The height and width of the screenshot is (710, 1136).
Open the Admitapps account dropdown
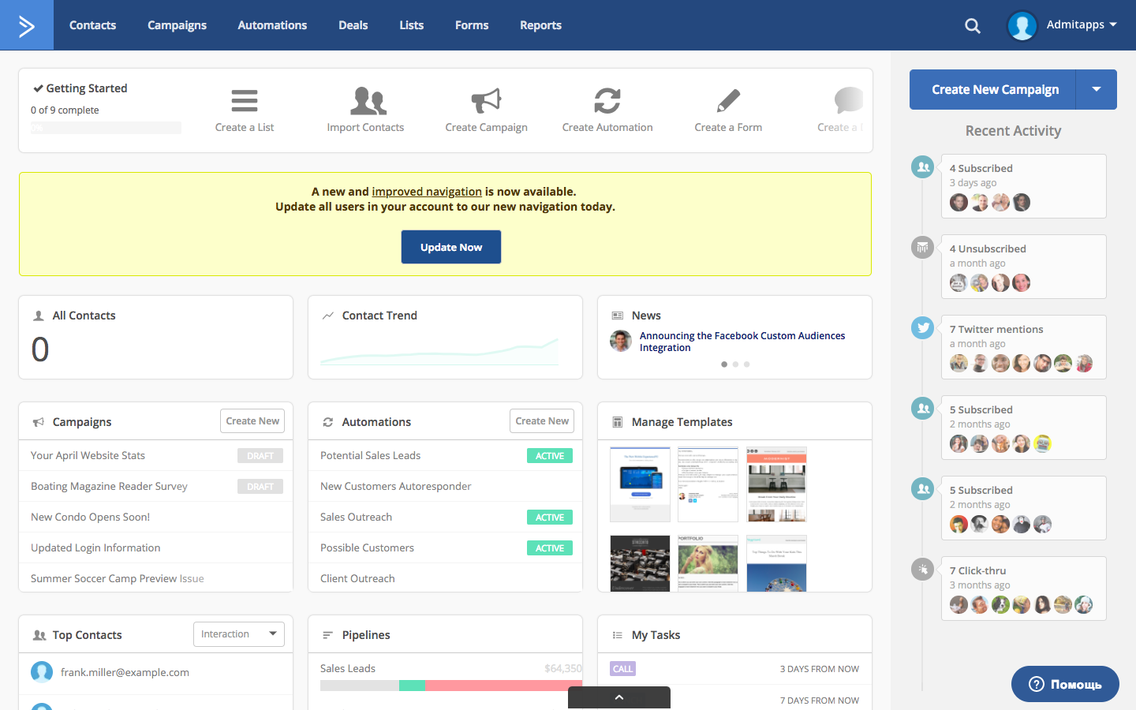1082,25
